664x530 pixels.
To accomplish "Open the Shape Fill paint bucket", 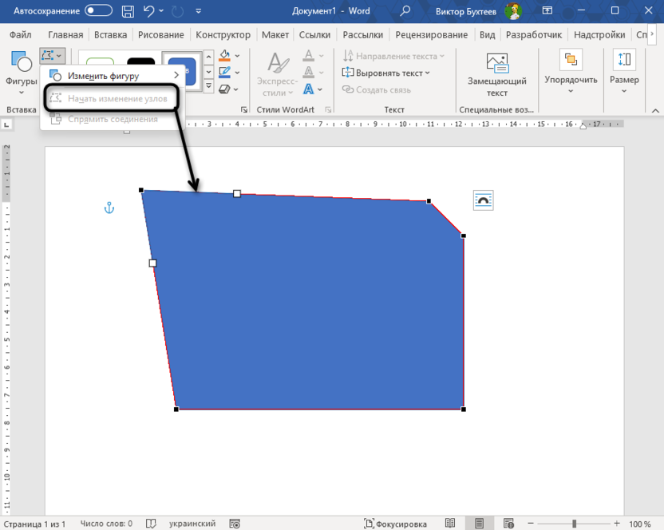I will click(225, 56).
